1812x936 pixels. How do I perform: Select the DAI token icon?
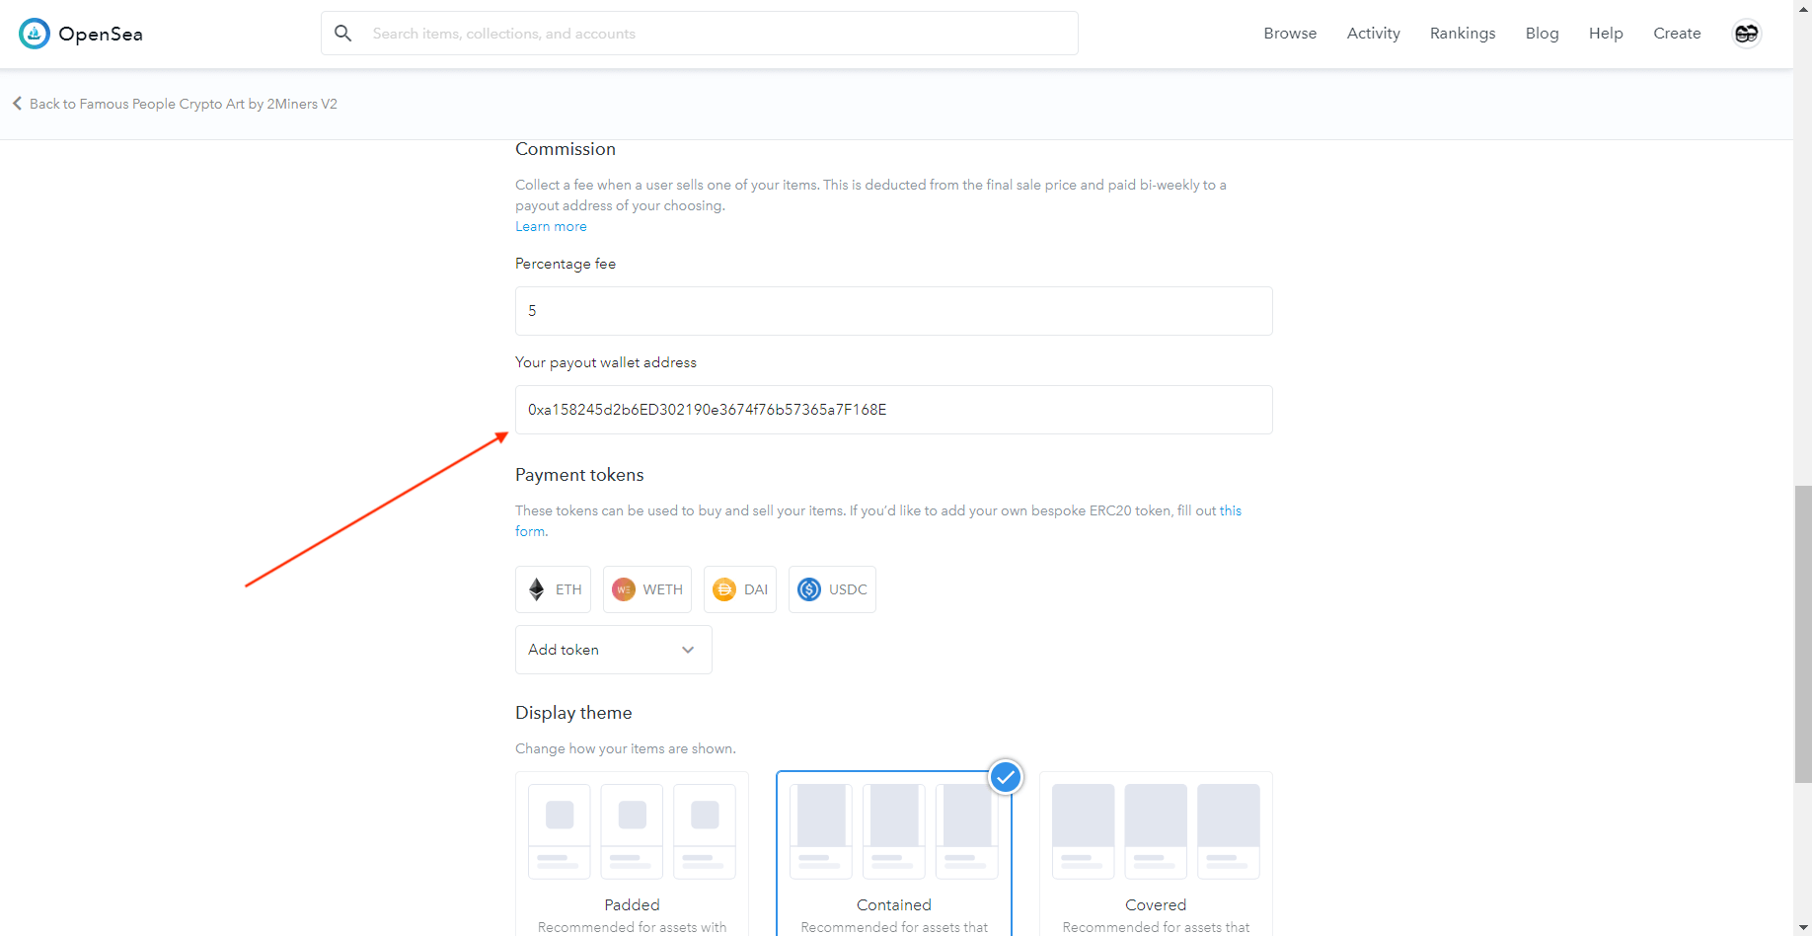coord(724,589)
